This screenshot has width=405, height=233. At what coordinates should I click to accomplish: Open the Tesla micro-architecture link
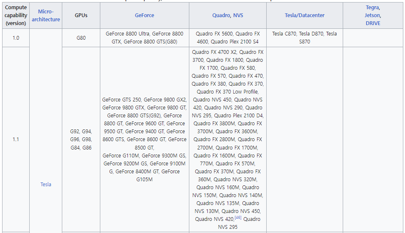click(46, 185)
